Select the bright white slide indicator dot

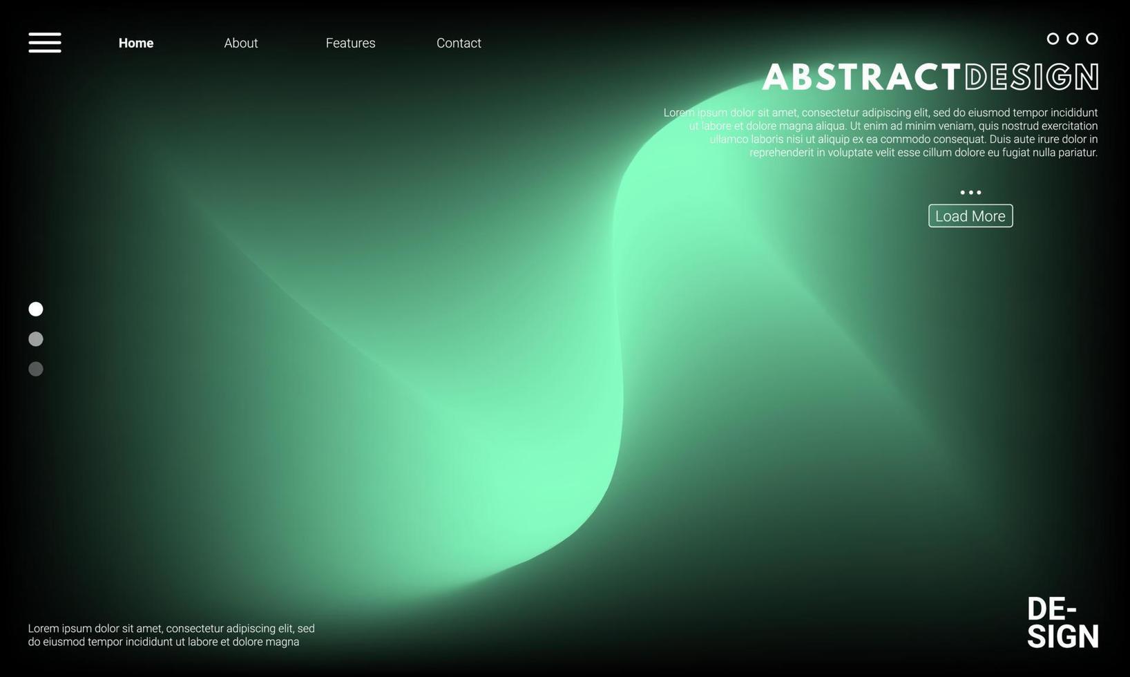coord(36,309)
